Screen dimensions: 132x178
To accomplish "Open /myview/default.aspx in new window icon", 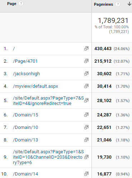I will (x=86, y=86).
